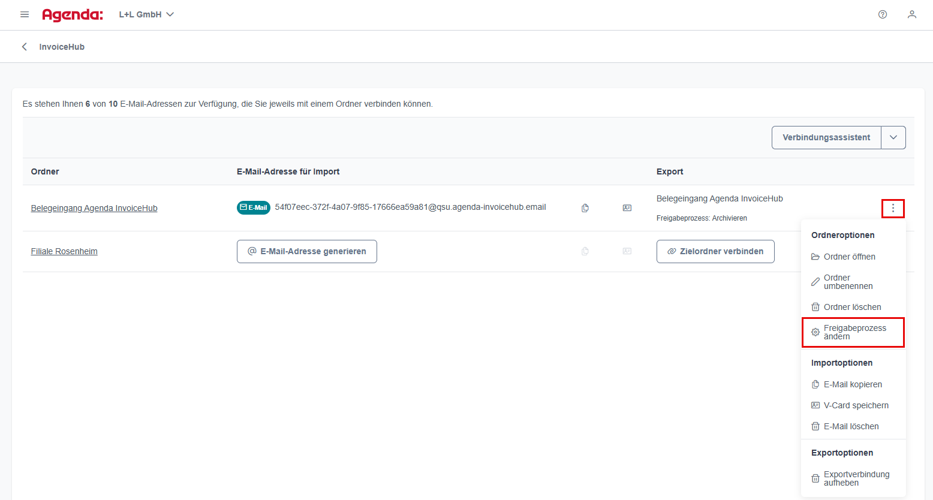
Task: Open the Belegeingang Agenda InvoiceHub folder link
Action: pyautogui.click(x=94, y=208)
